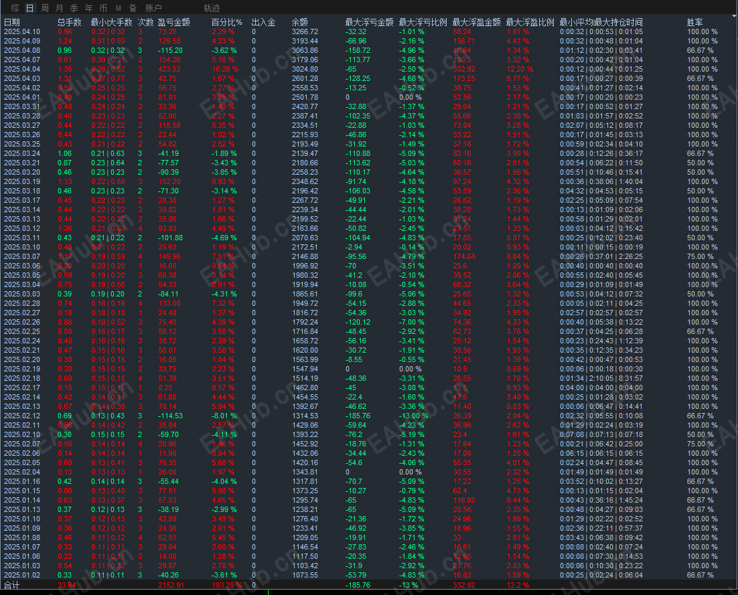Screen dimensions: 738x595
Task: Click loss value -114.53
Action: (x=170, y=416)
